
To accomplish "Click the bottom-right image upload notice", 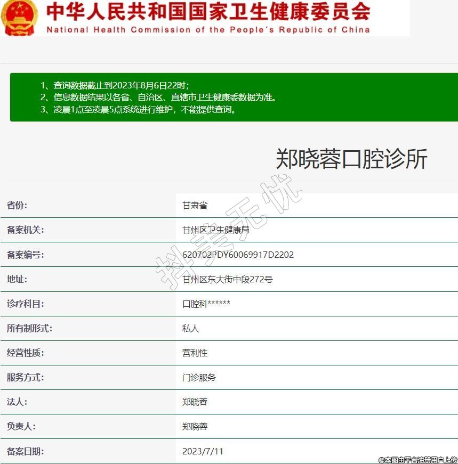I will pyautogui.click(x=417, y=460).
